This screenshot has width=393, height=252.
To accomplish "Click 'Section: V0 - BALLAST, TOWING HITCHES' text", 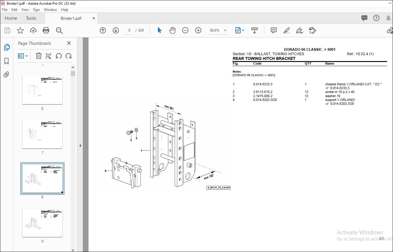I will click(x=268, y=54).
